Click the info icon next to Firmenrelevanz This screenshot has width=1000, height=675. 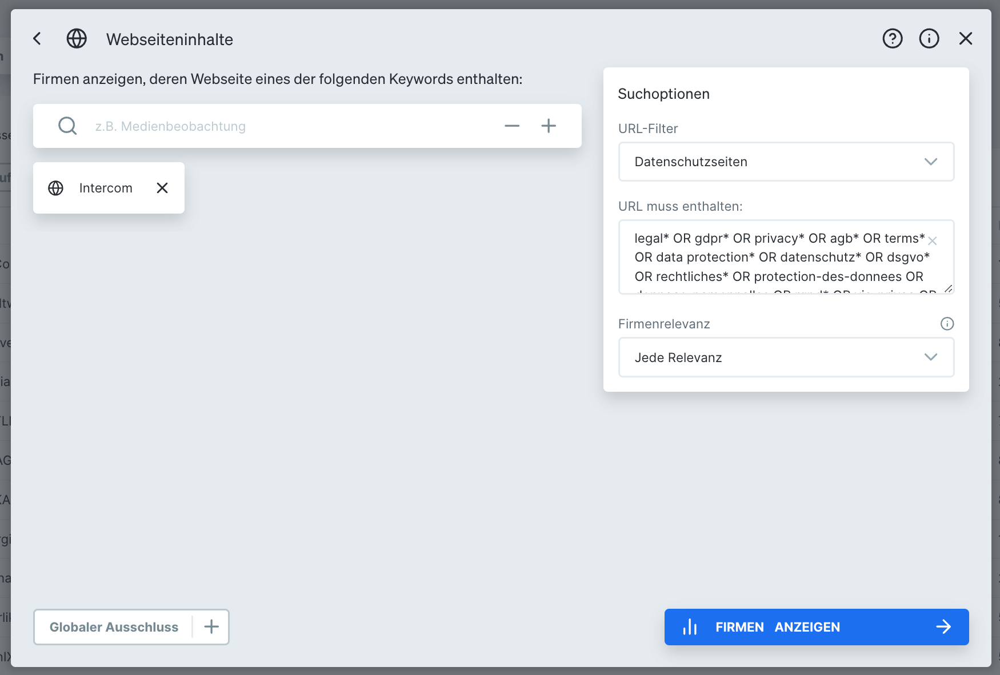(946, 324)
